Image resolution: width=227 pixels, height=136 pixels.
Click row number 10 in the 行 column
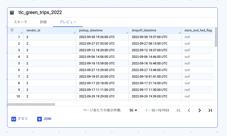click(18, 96)
